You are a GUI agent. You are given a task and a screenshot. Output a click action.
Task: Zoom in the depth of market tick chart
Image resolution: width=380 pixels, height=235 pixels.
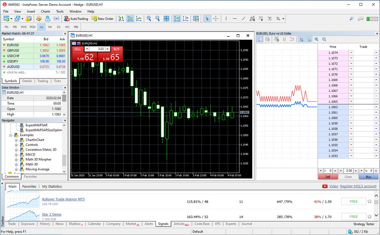[x=316, y=39]
